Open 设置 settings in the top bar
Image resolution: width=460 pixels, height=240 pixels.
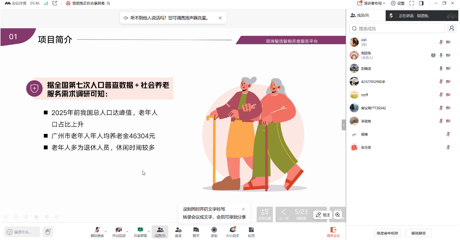click(398, 3)
